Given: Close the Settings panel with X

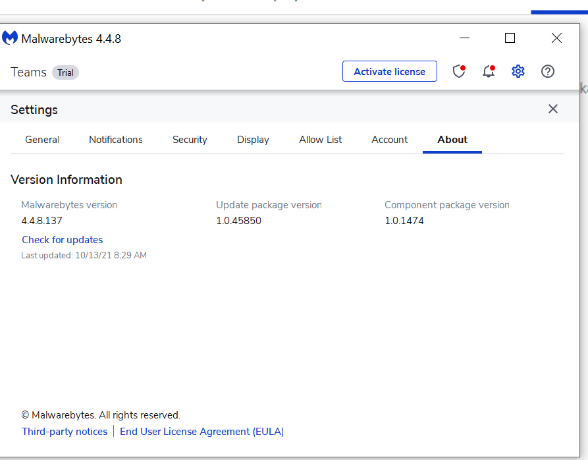Looking at the screenshot, I should click(x=552, y=109).
